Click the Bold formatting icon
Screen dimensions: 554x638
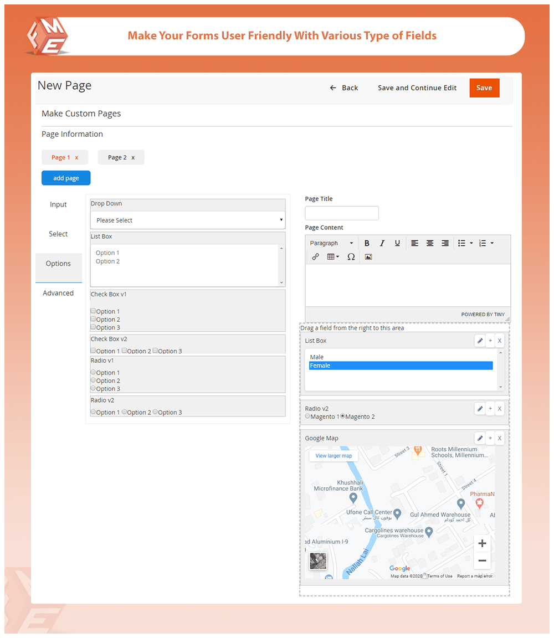coord(367,243)
